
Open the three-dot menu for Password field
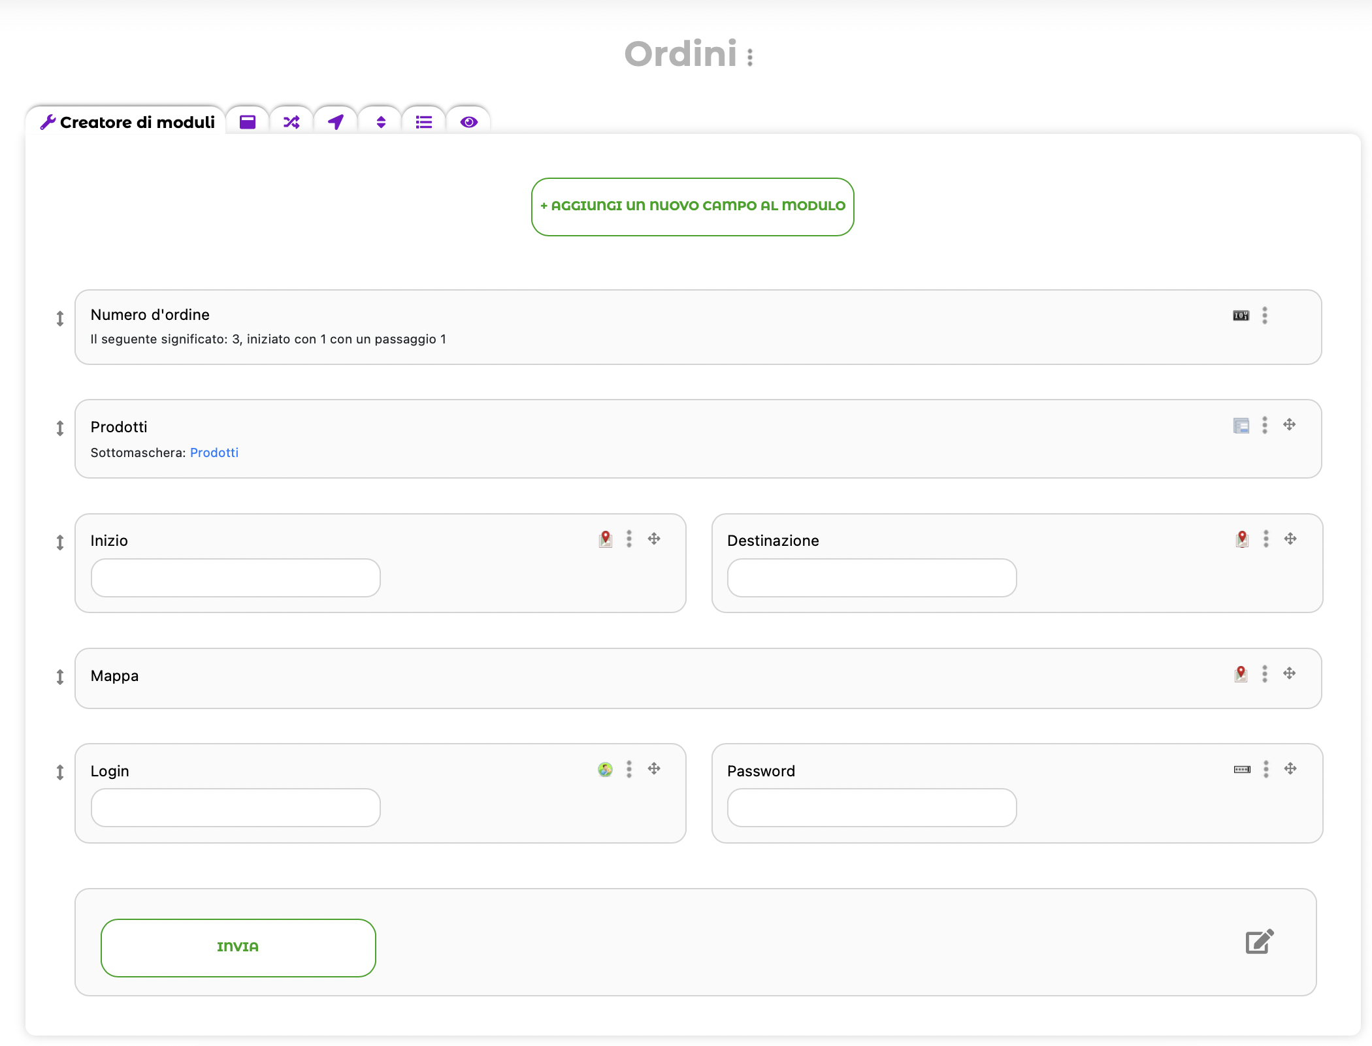[x=1266, y=769]
